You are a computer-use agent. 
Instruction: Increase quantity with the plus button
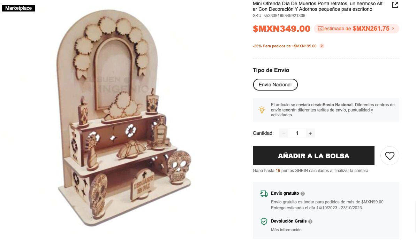tap(310, 133)
